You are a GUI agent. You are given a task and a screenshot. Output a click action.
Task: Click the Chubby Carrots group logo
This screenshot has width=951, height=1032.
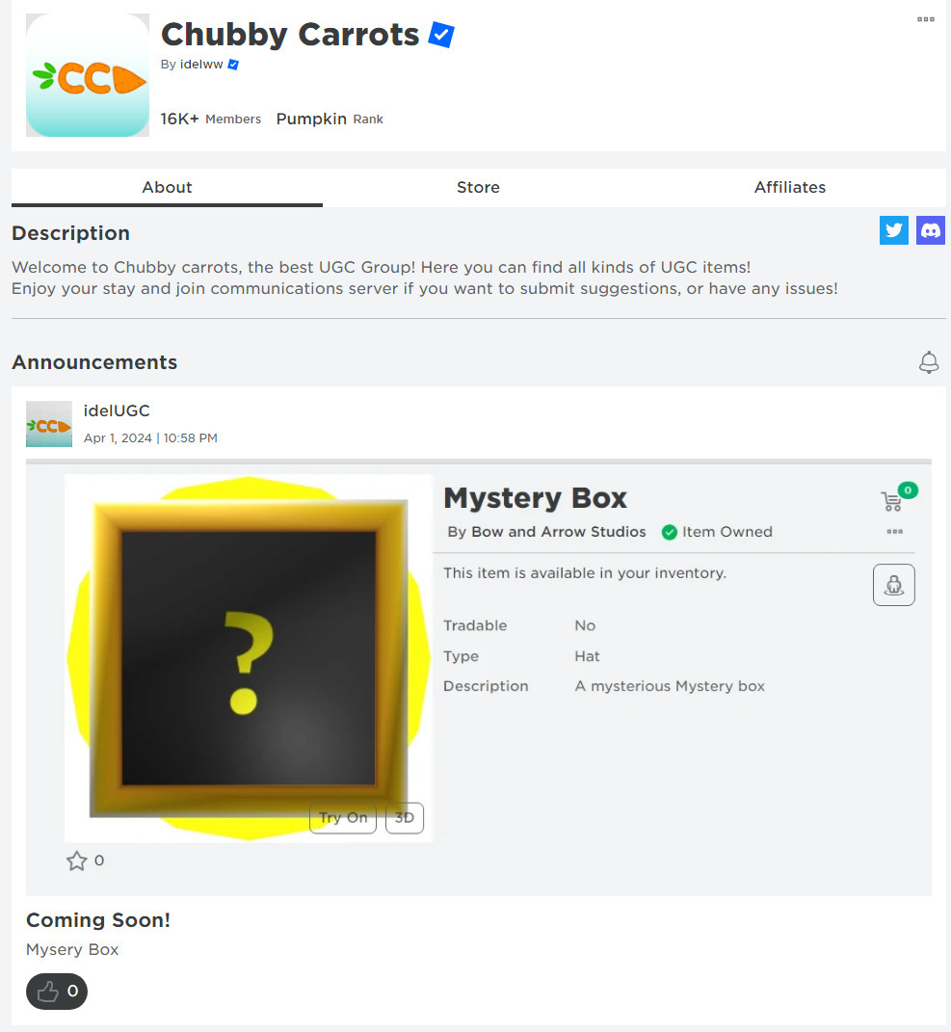88,75
